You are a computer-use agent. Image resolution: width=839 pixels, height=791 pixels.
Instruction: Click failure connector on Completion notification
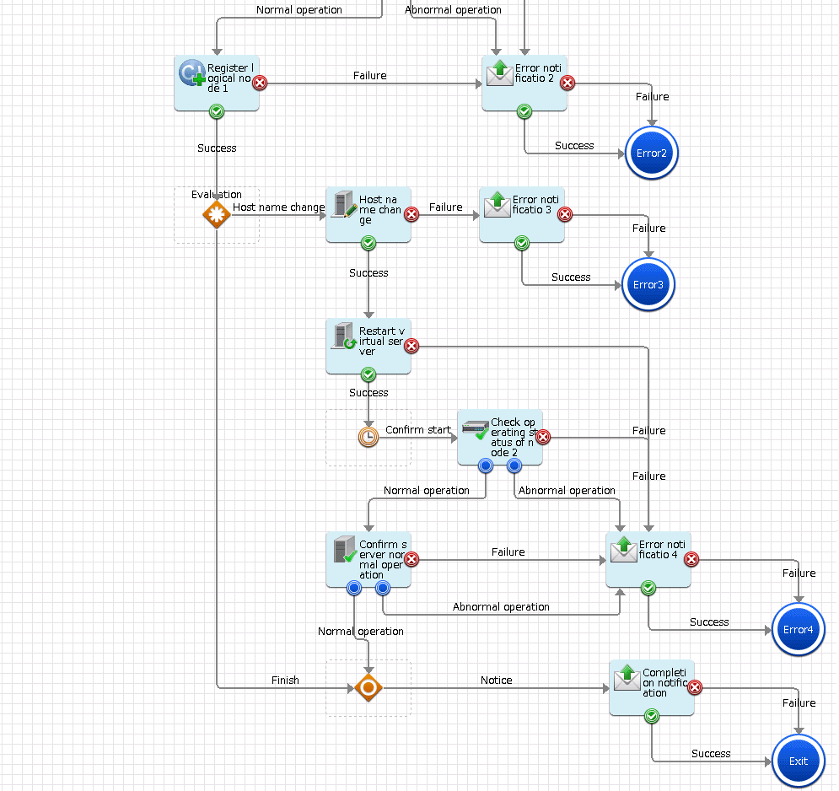(x=695, y=688)
